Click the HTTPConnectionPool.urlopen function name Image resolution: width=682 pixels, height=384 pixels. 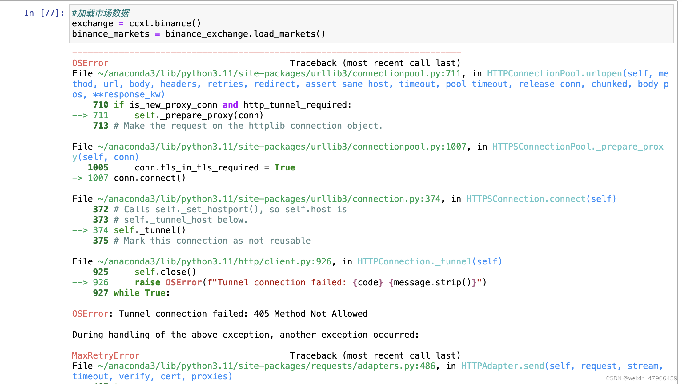coord(554,74)
